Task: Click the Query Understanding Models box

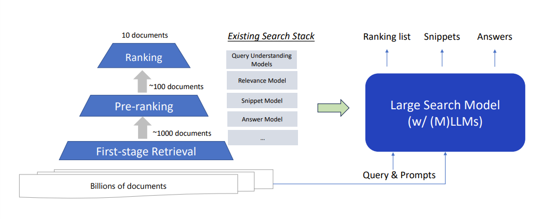Action: coord(262,60)
